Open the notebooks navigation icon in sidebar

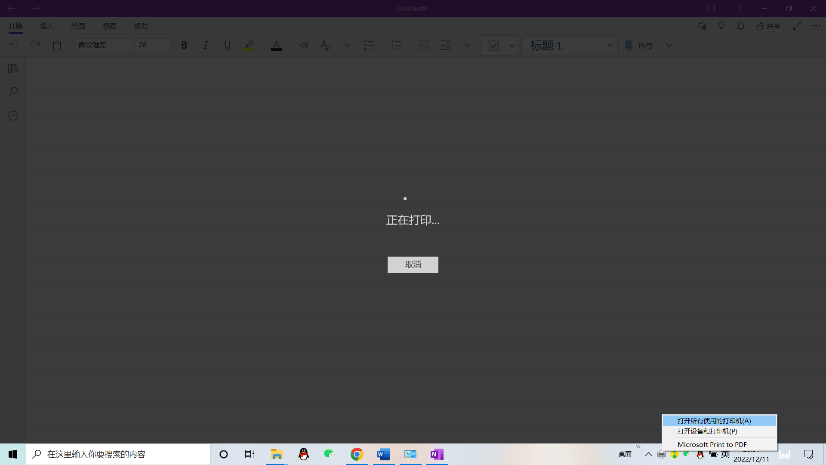[13, 68]
